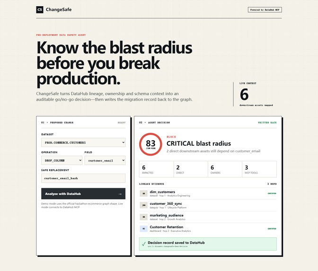Select the Customer Retention dashboard row
This screenshot has height=271, width=318.
(208, 229)
